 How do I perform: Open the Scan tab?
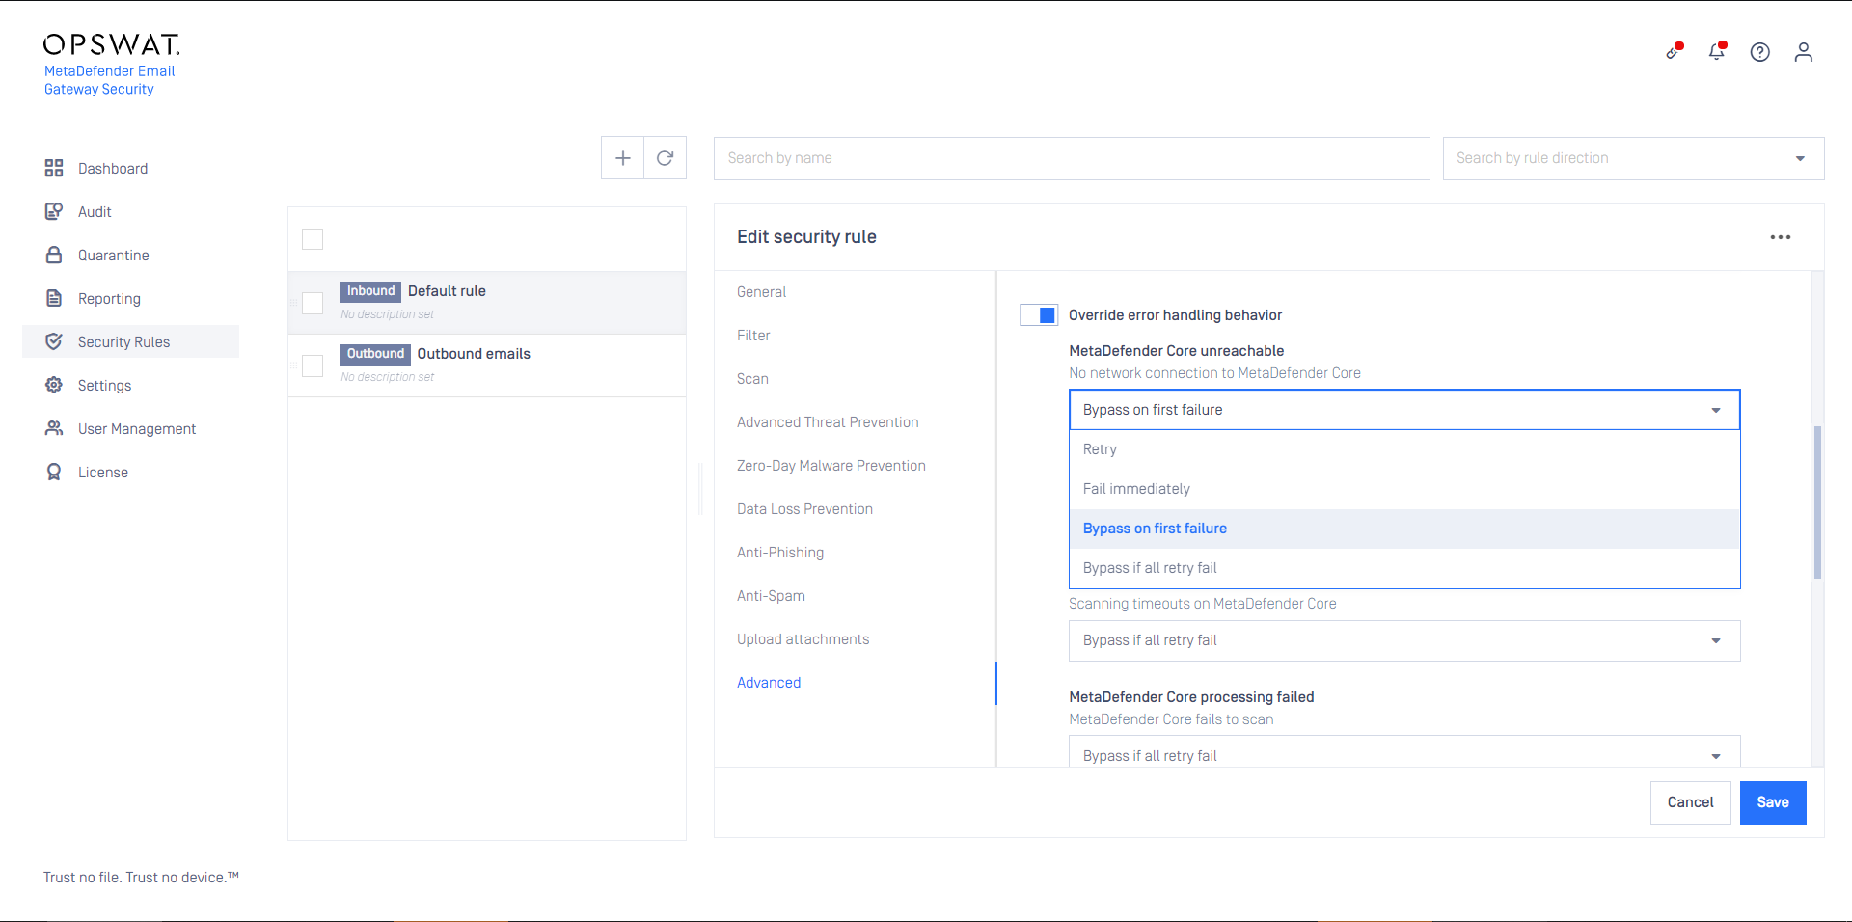click(x=752, y=379)
